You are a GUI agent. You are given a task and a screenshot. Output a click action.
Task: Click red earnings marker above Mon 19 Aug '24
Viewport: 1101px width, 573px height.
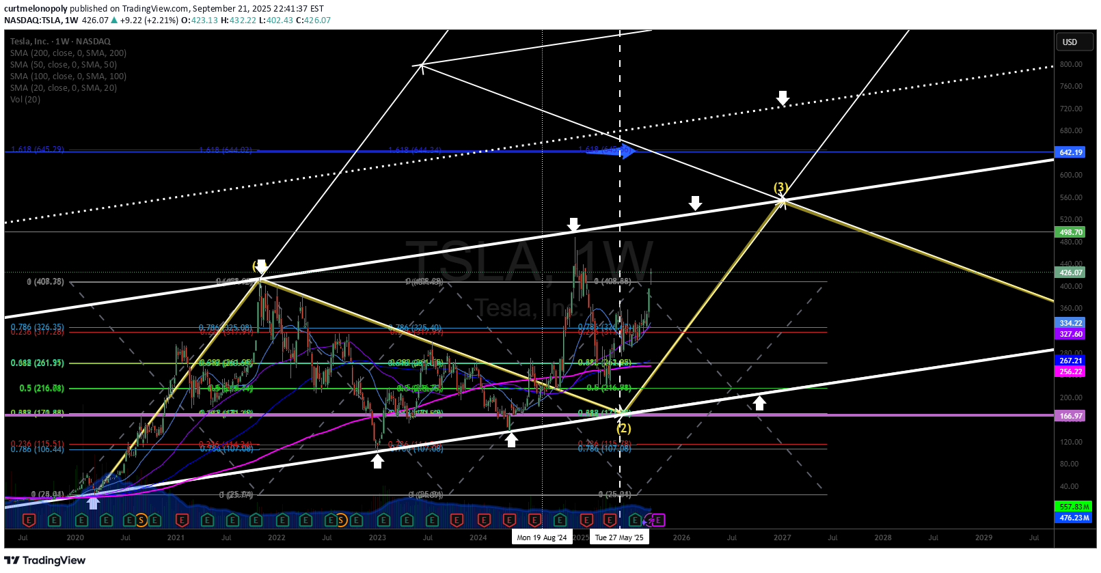(x=534, y=520)
